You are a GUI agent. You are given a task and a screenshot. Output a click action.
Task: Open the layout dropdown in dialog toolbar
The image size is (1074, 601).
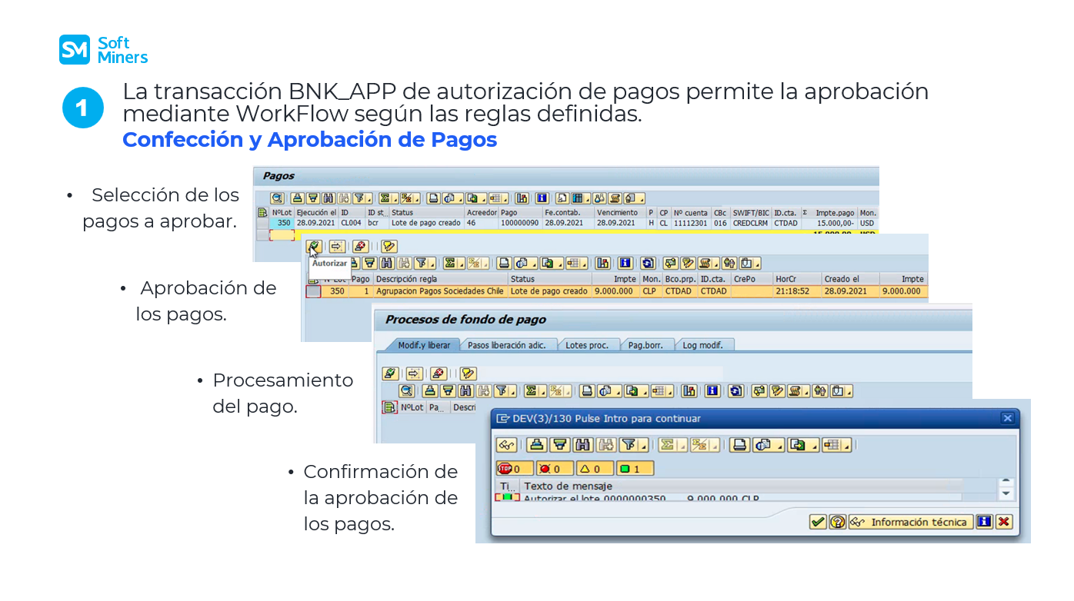[837, 445]
